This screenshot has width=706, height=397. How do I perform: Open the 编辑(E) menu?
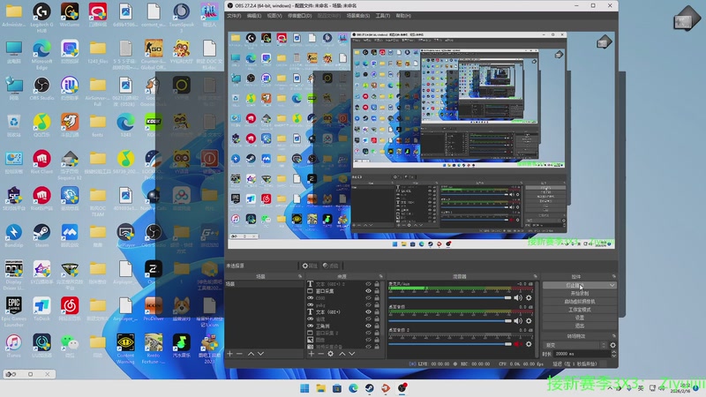point(254,16)
